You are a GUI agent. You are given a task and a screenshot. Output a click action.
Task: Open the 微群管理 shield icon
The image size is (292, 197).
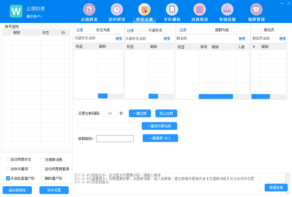click(x=256, y=9)
